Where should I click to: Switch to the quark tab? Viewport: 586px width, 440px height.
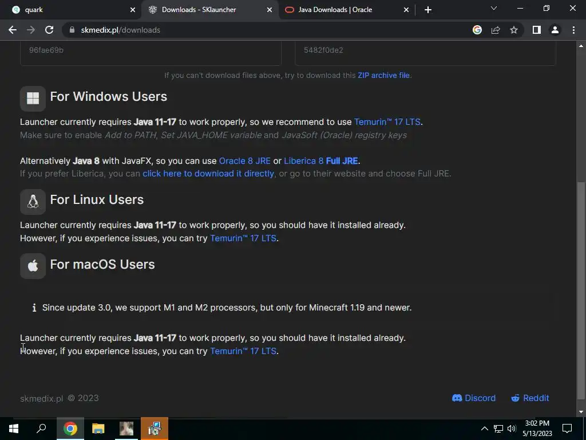click(x=70, y=10)
